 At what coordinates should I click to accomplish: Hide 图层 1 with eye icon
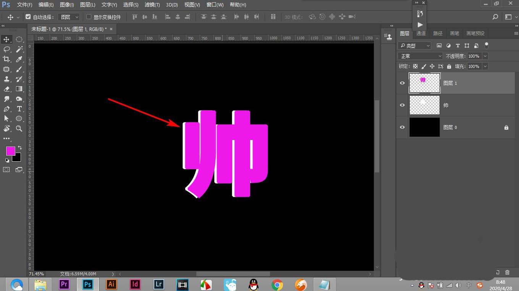pos(402,83)
